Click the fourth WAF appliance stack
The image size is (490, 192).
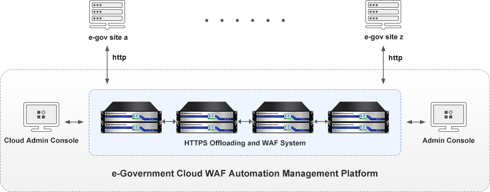pos(359,117)
